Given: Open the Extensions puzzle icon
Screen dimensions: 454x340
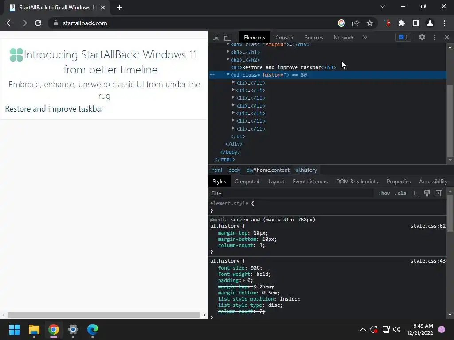Looking at the screenshot, I should [402, 23].
